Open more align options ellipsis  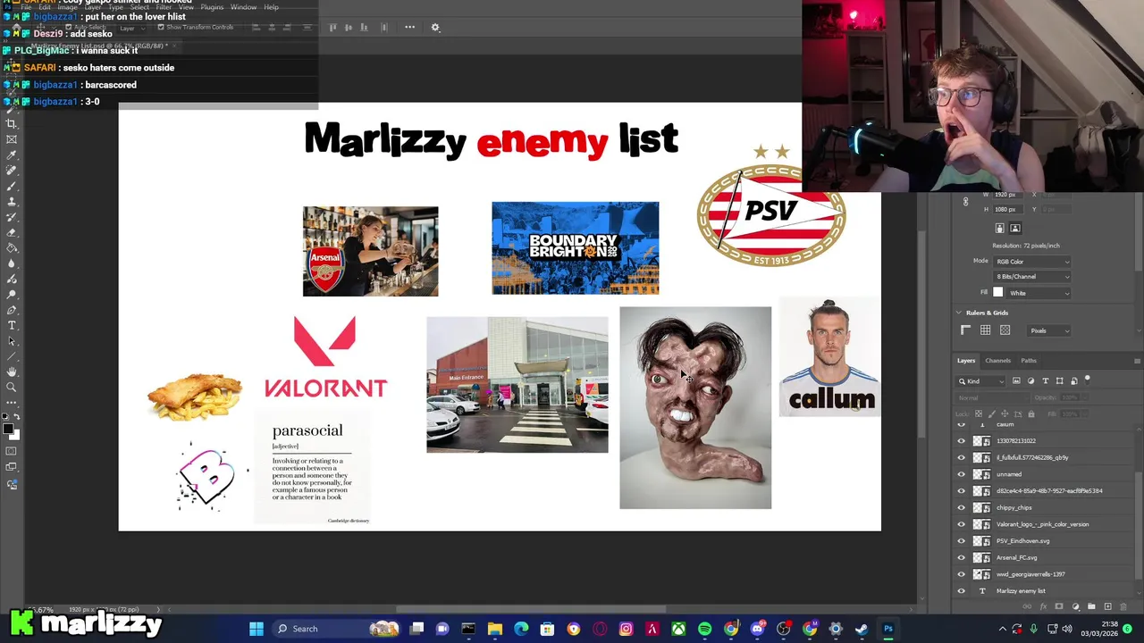point(409,27)
